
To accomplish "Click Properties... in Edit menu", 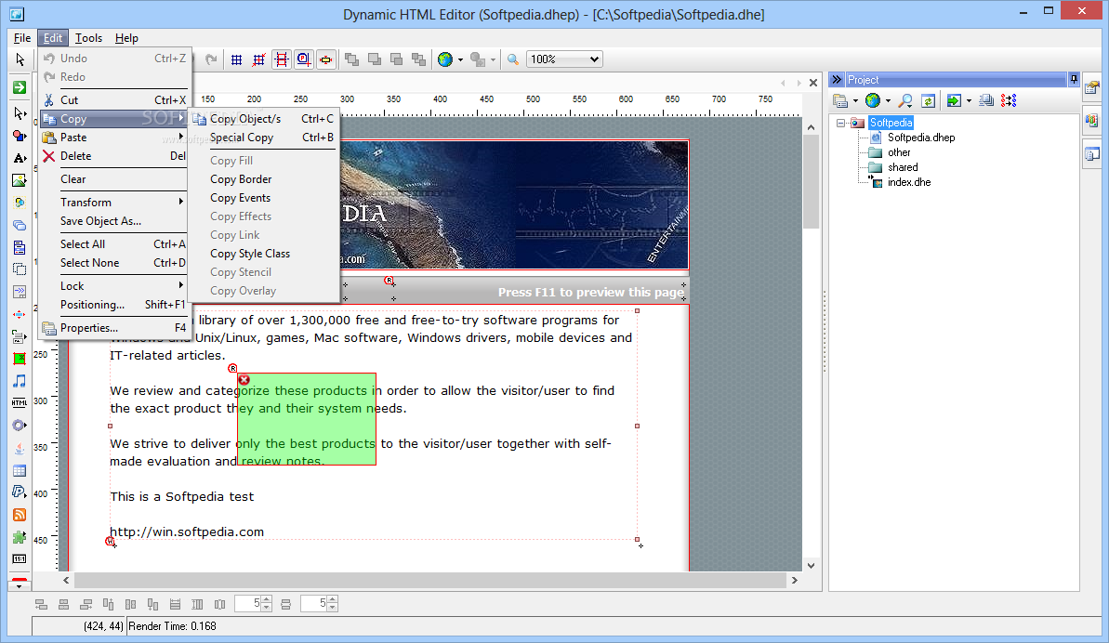I will [113, 328].
